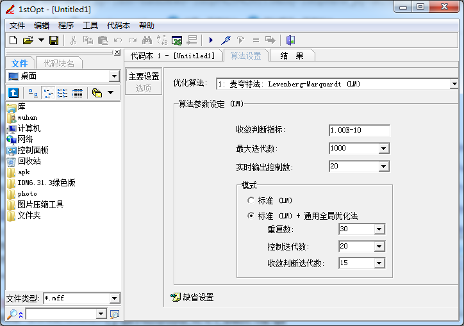Viewport: 464px width, 326px height.
Task: Switch file list to list view
Action: point(62,93)
